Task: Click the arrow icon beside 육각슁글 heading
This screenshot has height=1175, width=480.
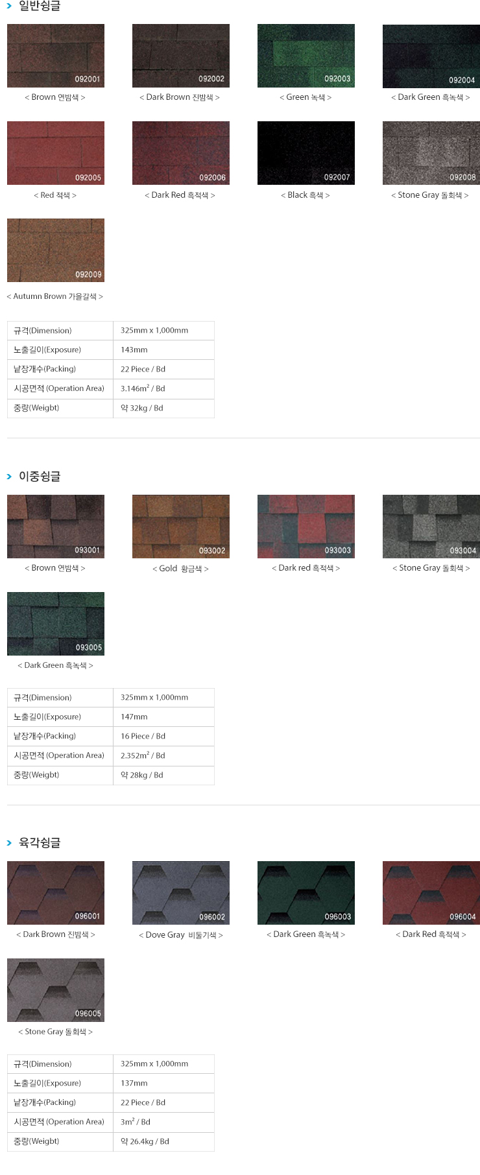Action: point(9,843)
